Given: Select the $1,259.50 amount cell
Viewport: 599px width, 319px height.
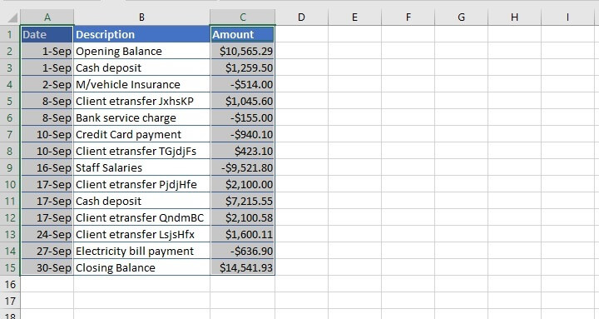Looking at the screenshot, I should pyautogui.click(x=243, y=67).
